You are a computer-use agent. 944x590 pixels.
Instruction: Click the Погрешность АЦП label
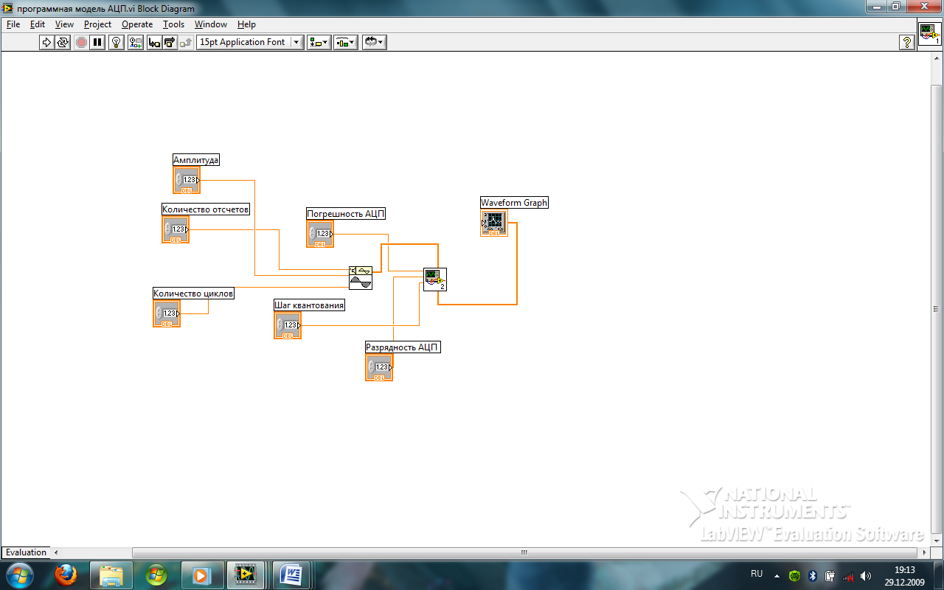point(346,214)
